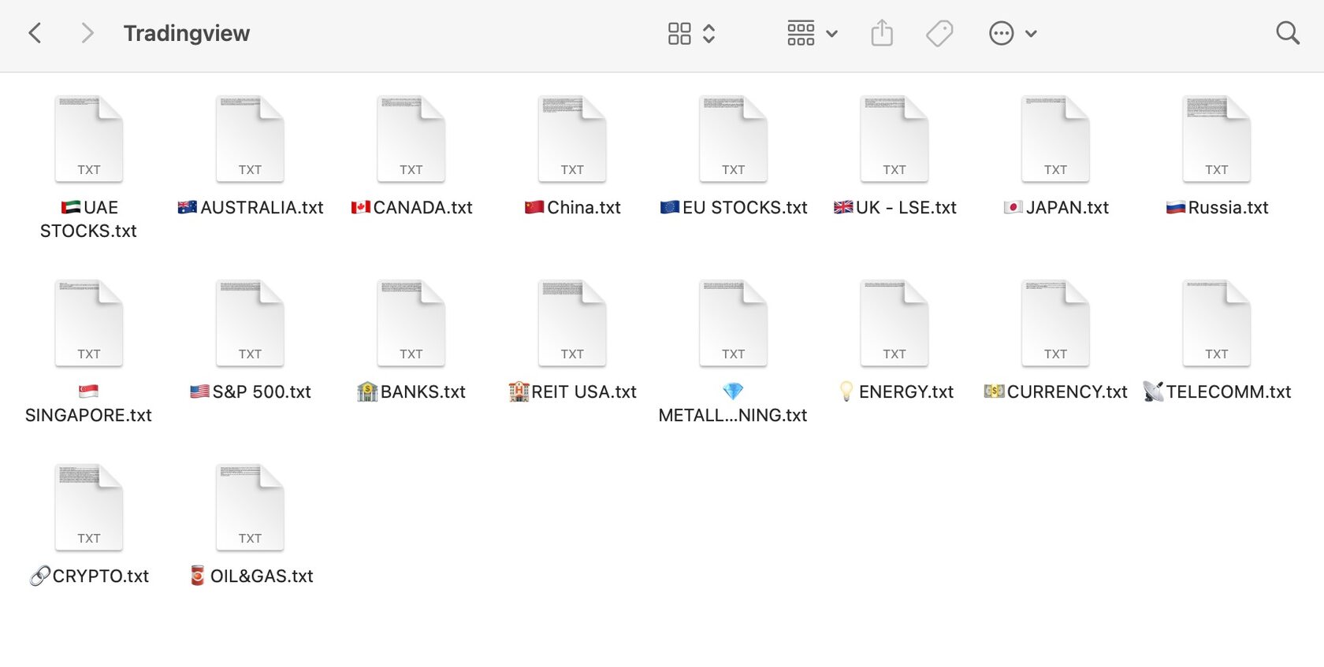Click the TELECOMM.txt file name
This screenshot has width=1324, height=667.
[x=1217, y=392]
